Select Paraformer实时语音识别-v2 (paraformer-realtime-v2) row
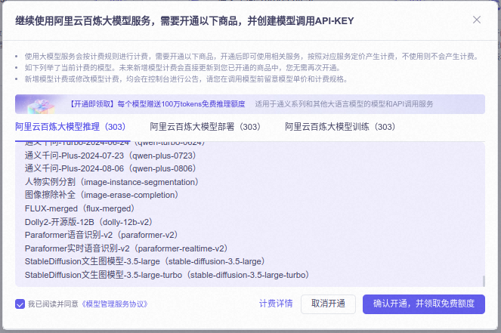The image size is (501, 333). pos(126,248)
